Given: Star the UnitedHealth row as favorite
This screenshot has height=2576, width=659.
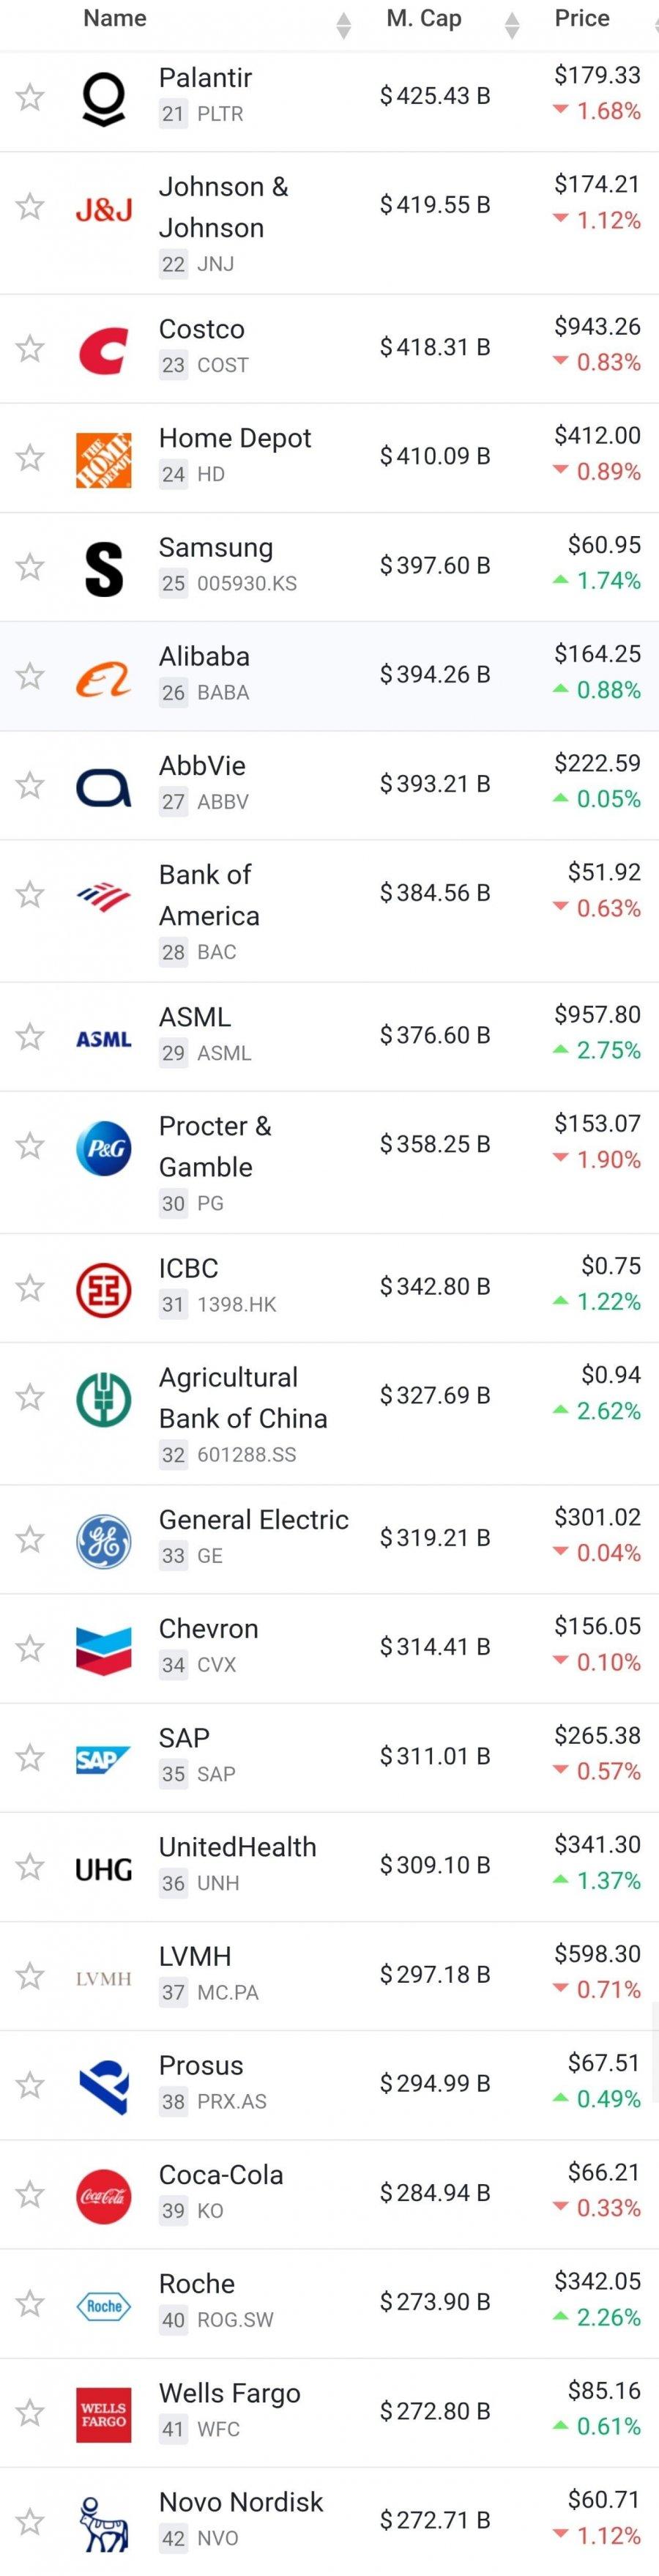Looking at the screenshot, I should (30, 1866).
